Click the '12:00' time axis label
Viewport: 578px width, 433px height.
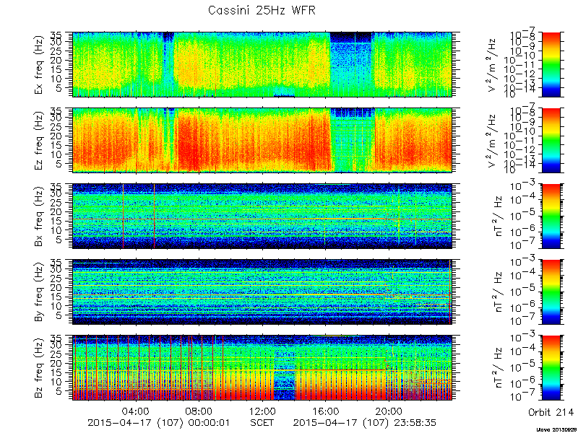(x=262, y=411)
